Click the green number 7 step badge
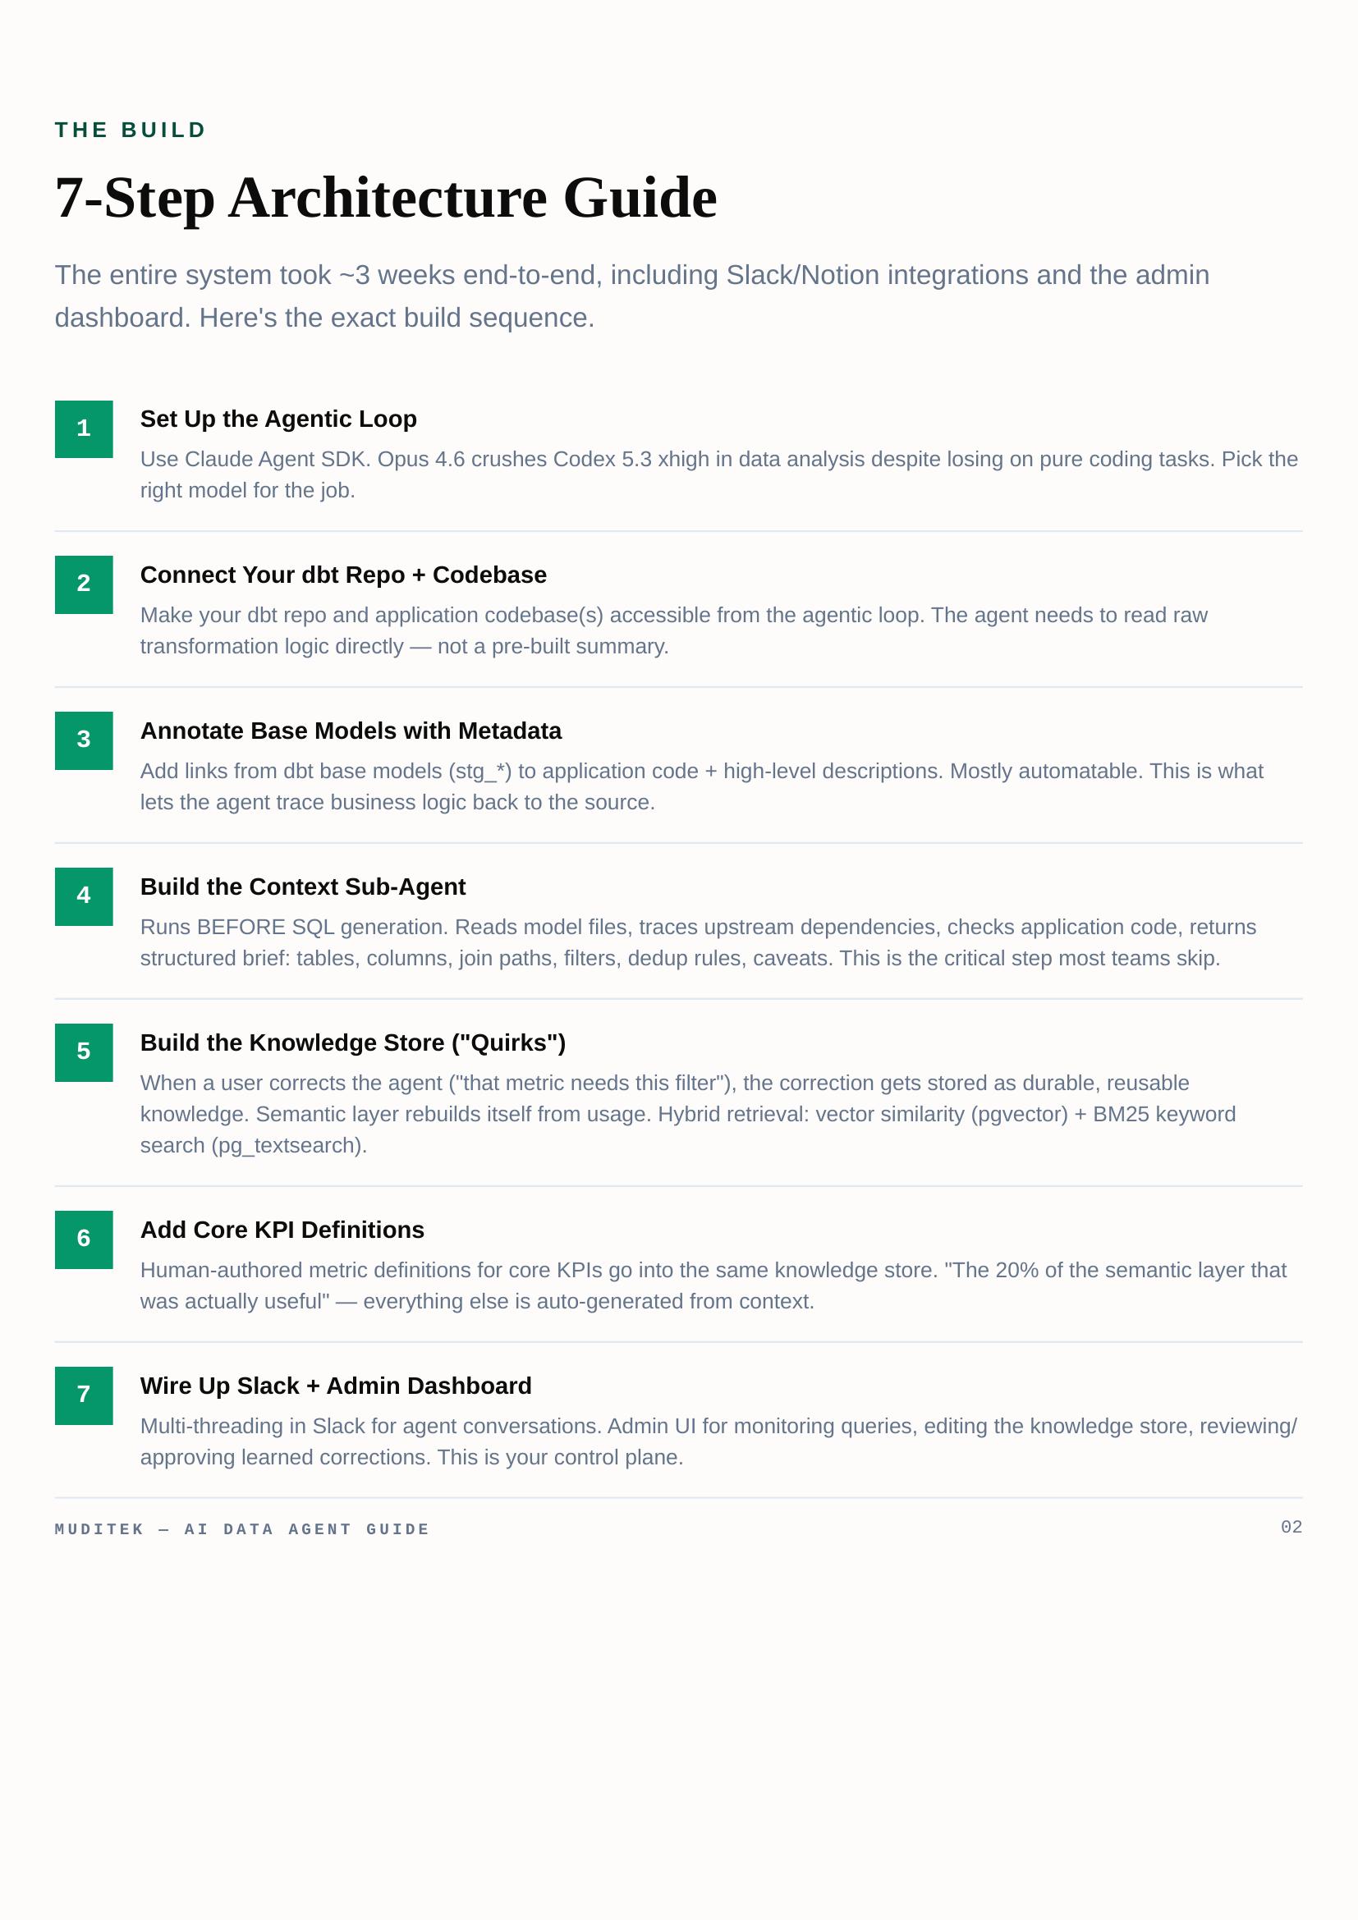 click(x=84, y=1395)
